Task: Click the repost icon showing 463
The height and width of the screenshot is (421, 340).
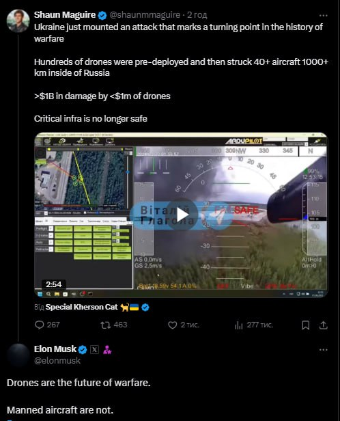Action: (105, 325)
